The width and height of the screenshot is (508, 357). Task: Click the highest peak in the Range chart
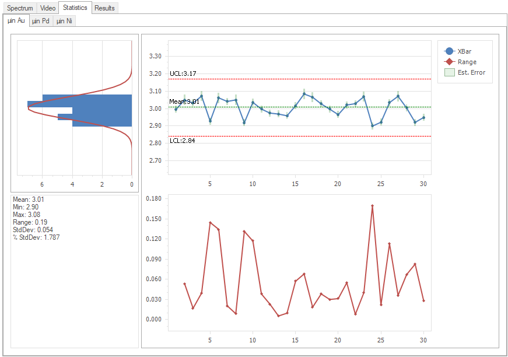pyautogui.click(x=372, y=206)
